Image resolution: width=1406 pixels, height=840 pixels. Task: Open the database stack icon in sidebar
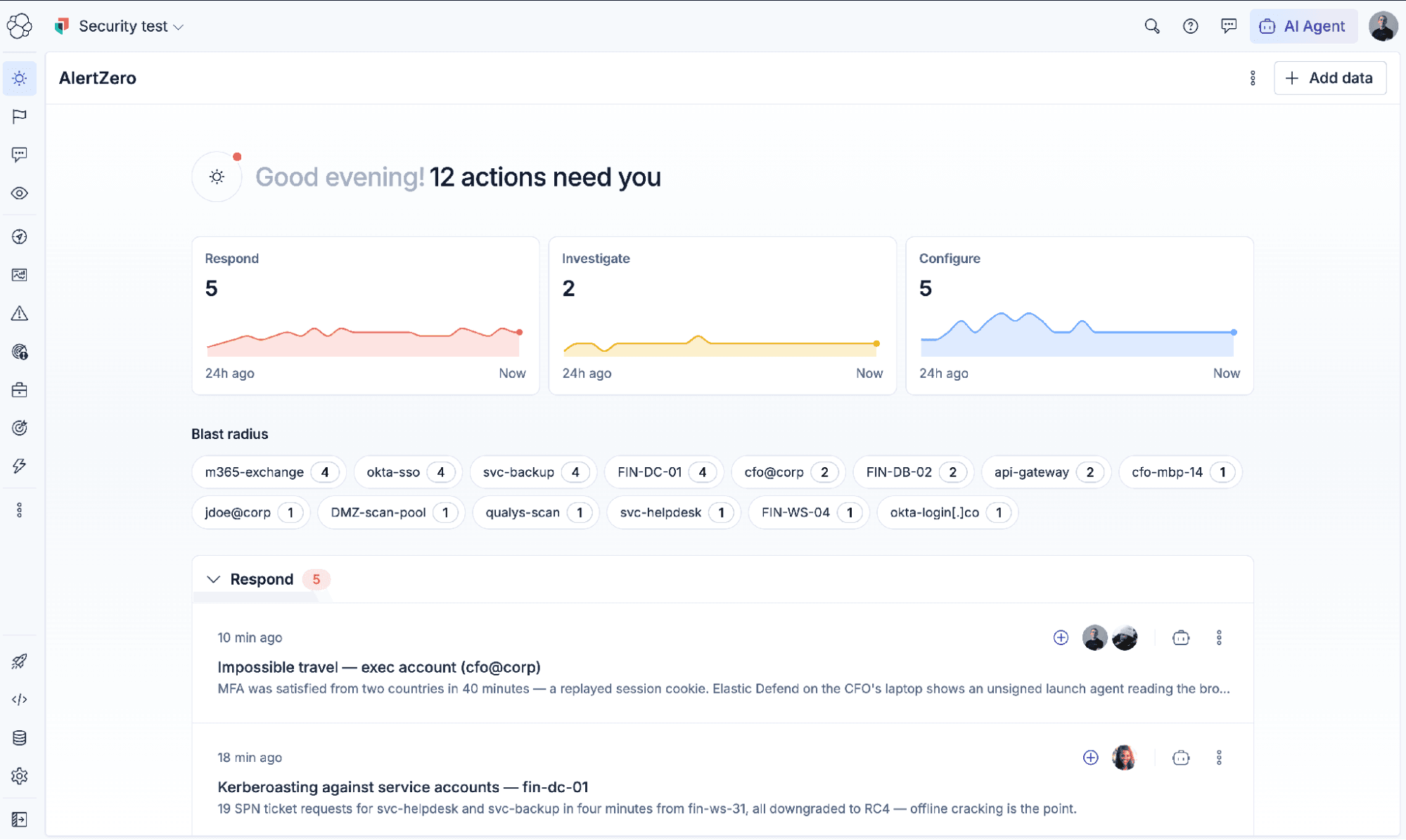pos(20,738)
